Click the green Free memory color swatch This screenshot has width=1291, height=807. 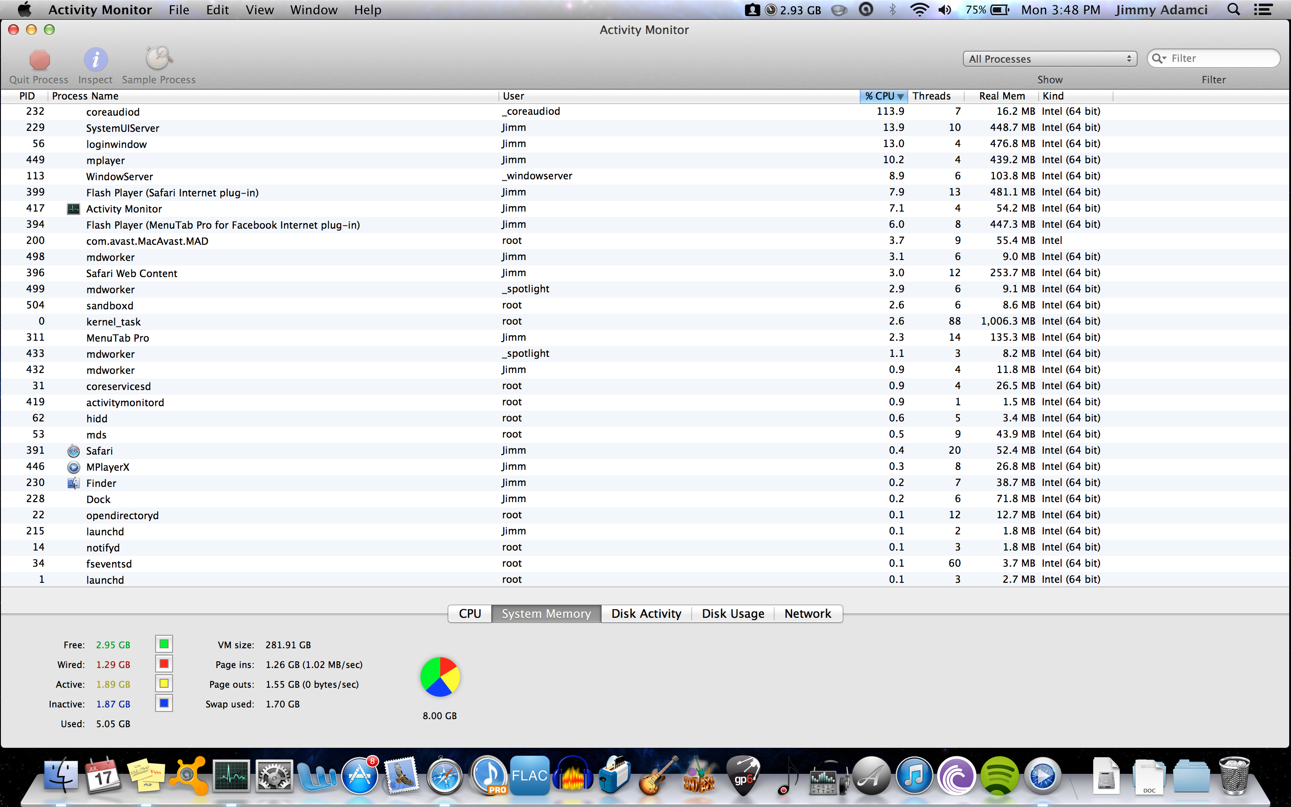click(x=164, y=644)
